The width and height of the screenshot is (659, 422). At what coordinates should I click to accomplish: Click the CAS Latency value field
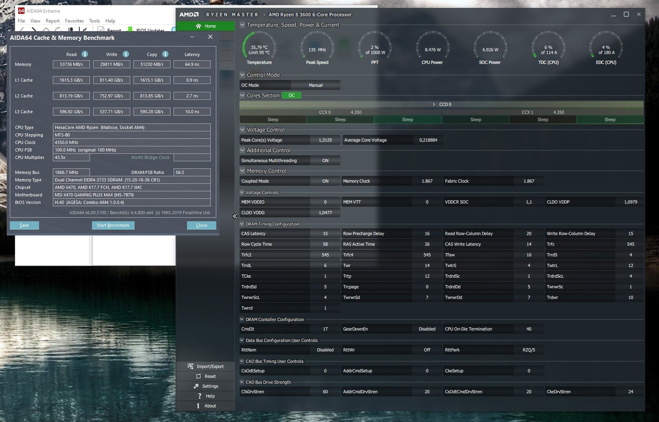coord(325,233)
